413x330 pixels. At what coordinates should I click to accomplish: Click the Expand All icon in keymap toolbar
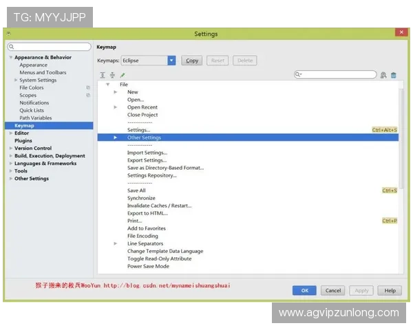click(x=103, y=75)
